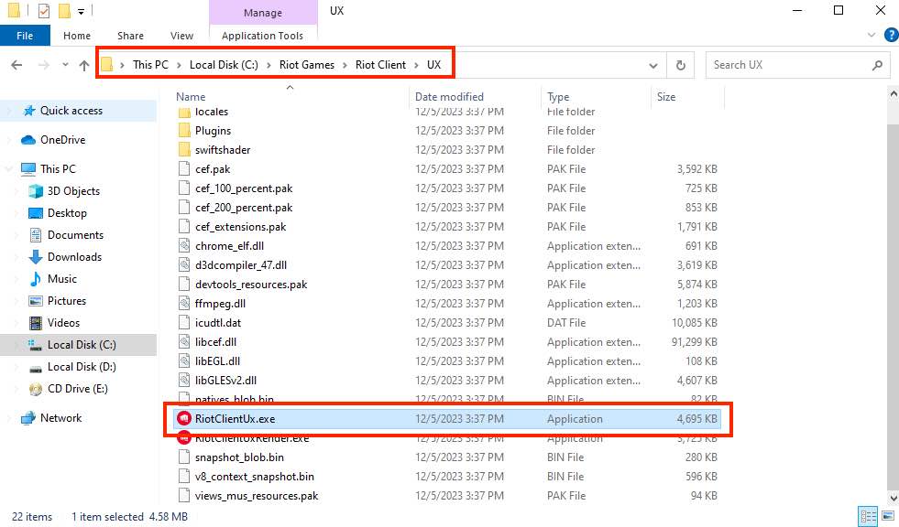Open Customize Quick Access Toolbar dropdown
The width and height of the screenshot is (899, 527).
pyautogui.click(x=82, y=11)
